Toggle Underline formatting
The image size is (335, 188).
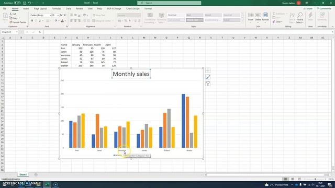click(x=40, y=21)
